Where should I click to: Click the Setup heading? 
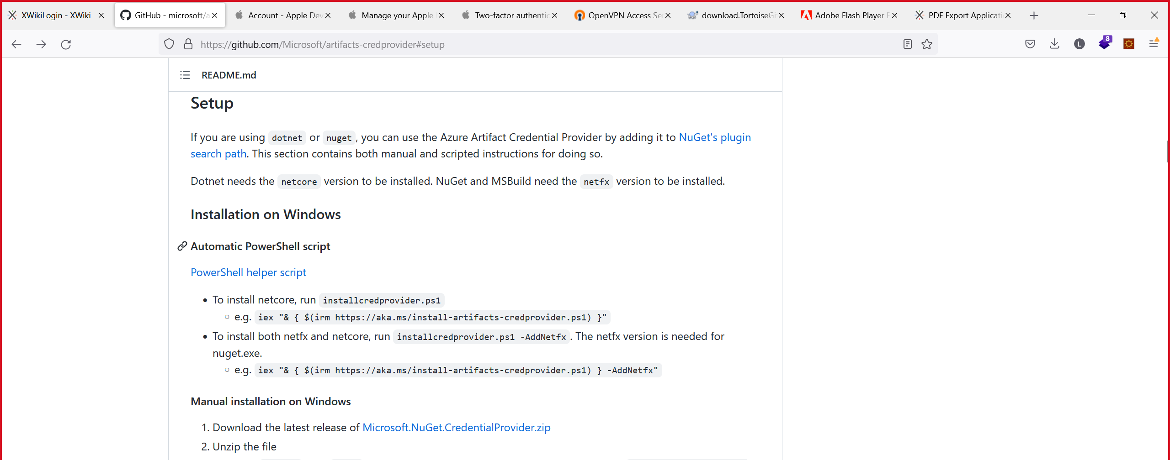(x=212, y=103)
